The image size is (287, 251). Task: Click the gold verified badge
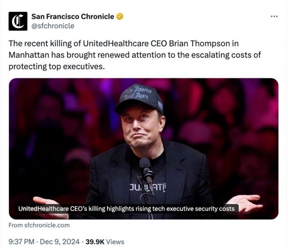pyautogui.click(x=120, y=17)
